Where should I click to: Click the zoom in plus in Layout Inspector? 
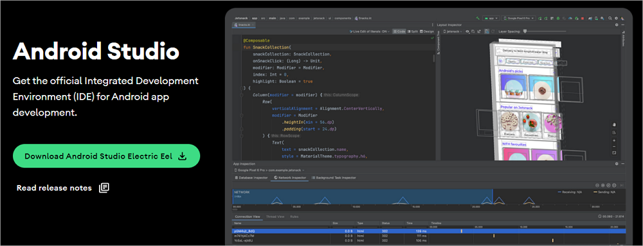pos(614,141)
